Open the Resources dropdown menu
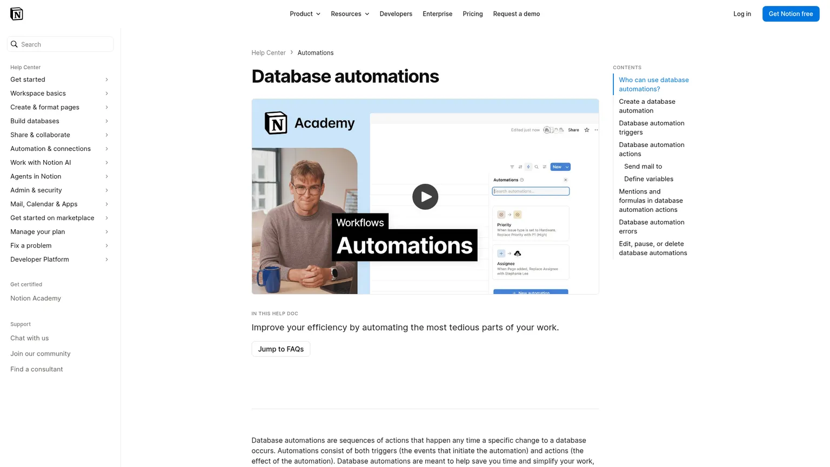Viewport: 830px width, 467px height. tap(350, 14)
